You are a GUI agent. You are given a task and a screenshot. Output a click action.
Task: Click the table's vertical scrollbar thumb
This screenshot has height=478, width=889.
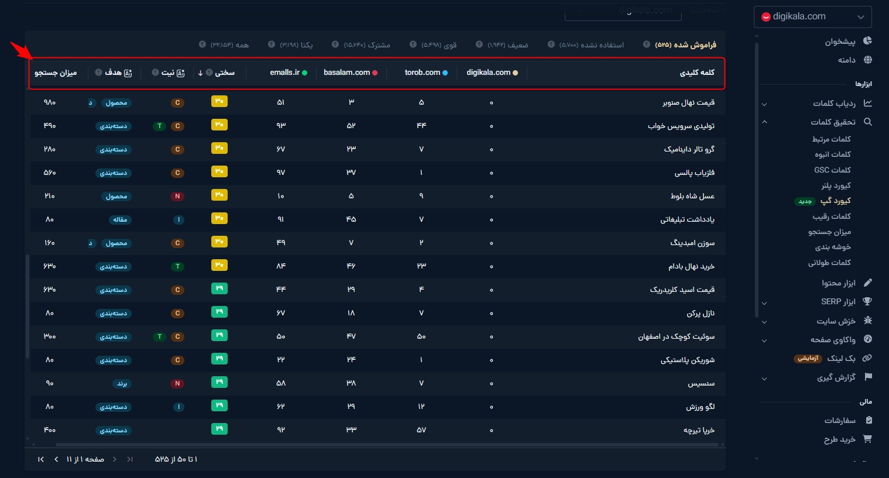[27, 306]
